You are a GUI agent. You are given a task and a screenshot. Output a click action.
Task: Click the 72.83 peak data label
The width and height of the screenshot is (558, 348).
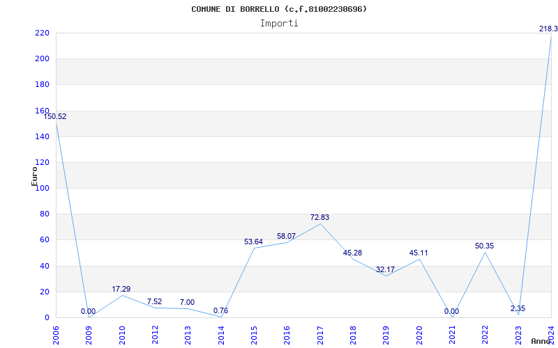tap(319, 217)
